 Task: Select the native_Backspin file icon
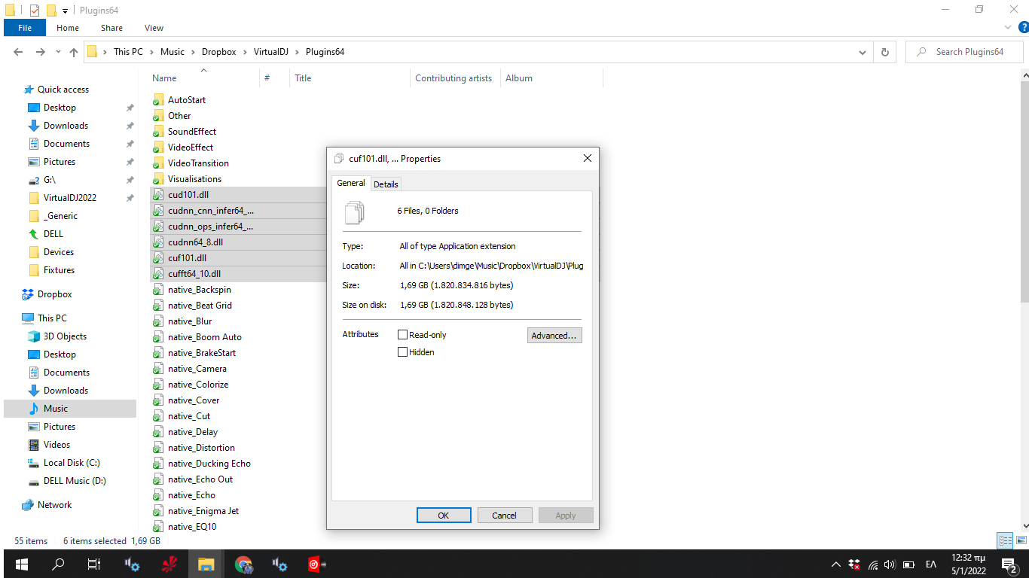point(158,290)
